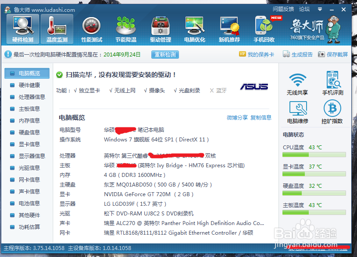357x257 pixels.
Task: Click the 鲁大师 logo at top right
Action: [315, 29]
